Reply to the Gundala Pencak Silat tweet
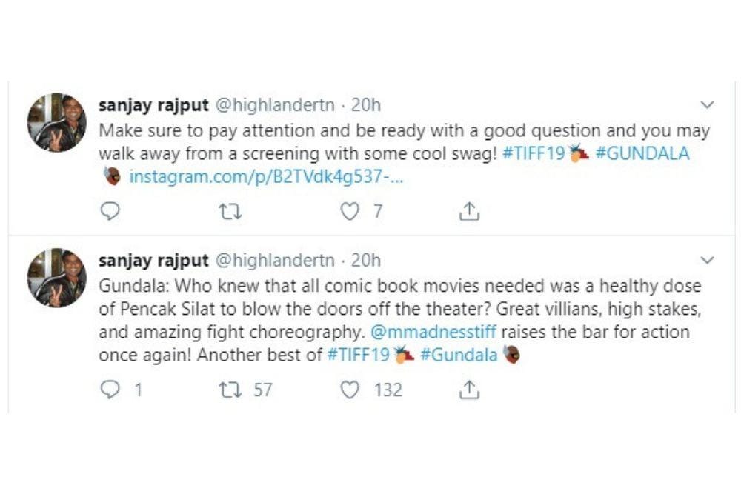741x494 pixels. (x=110, y=390)
